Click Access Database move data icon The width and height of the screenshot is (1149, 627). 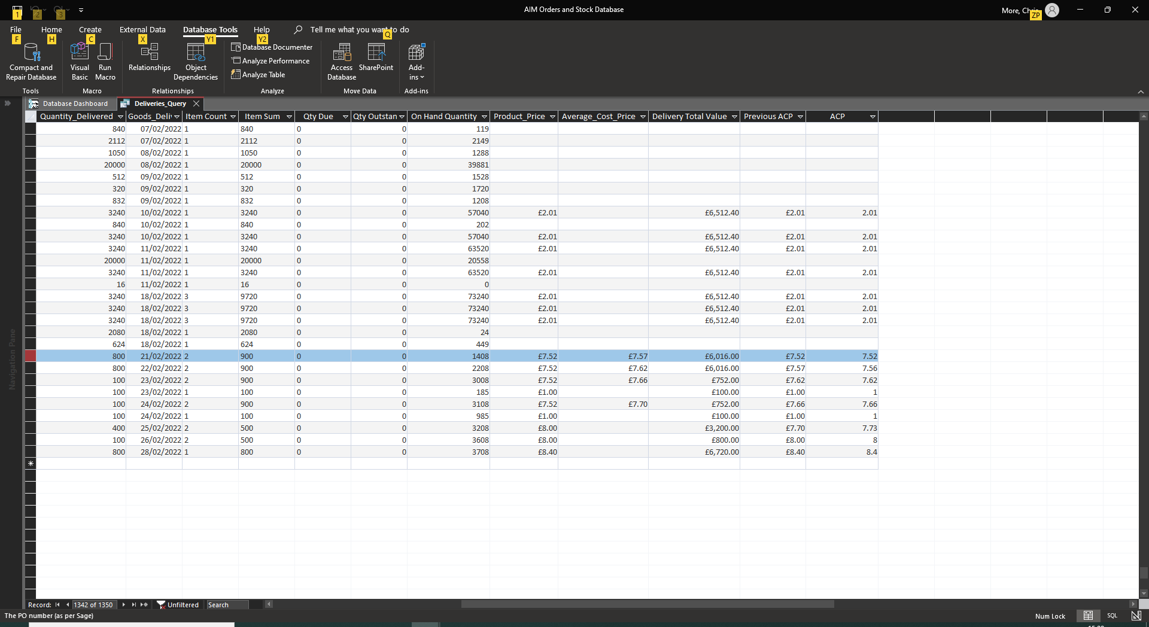342,62
